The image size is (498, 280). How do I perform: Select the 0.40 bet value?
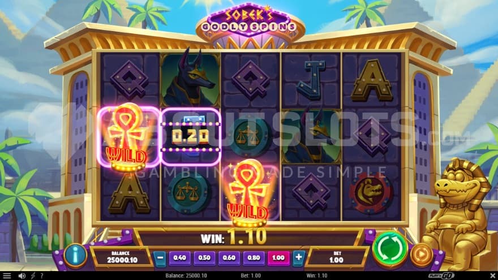pos(179,257)
